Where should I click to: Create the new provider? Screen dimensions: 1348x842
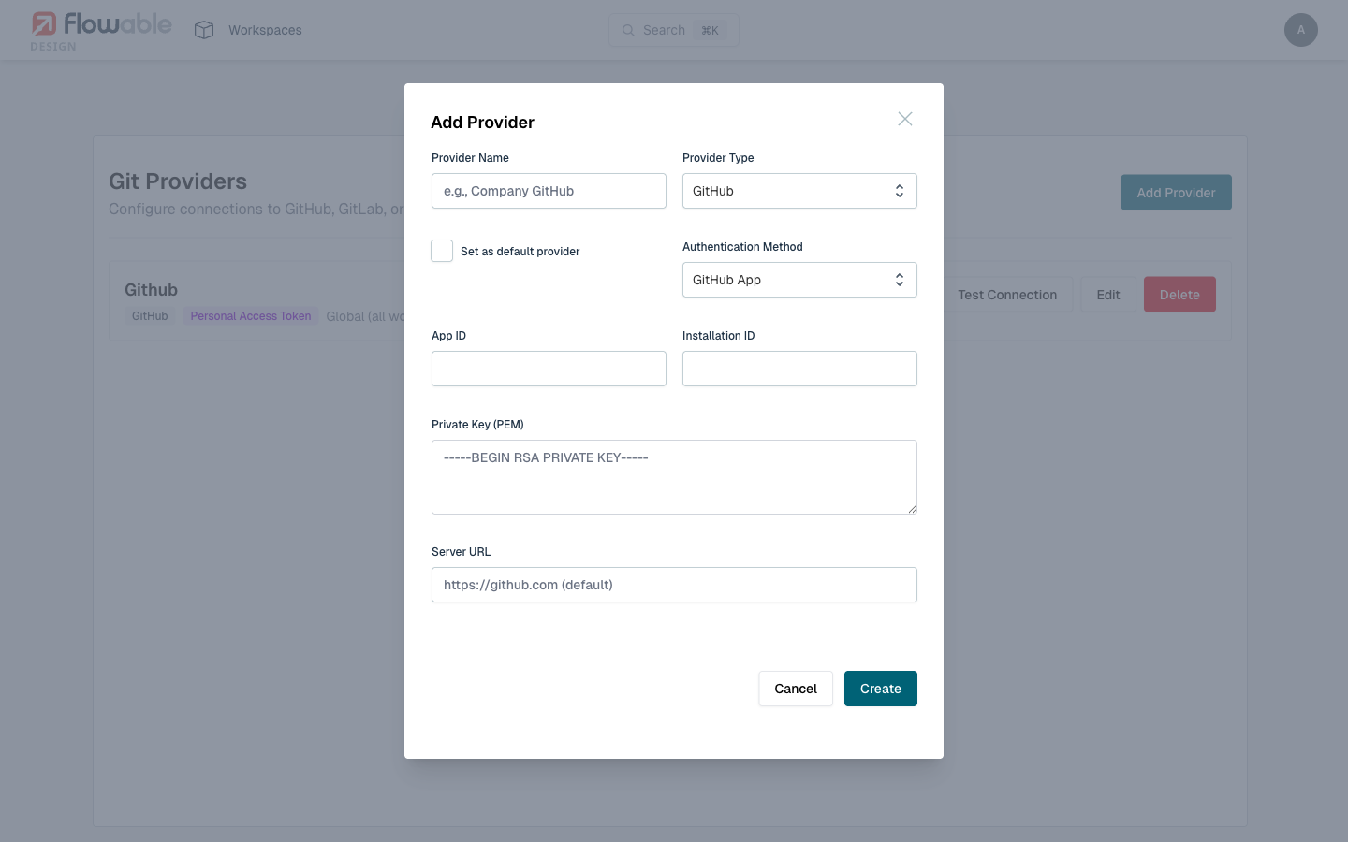[881, 689]
